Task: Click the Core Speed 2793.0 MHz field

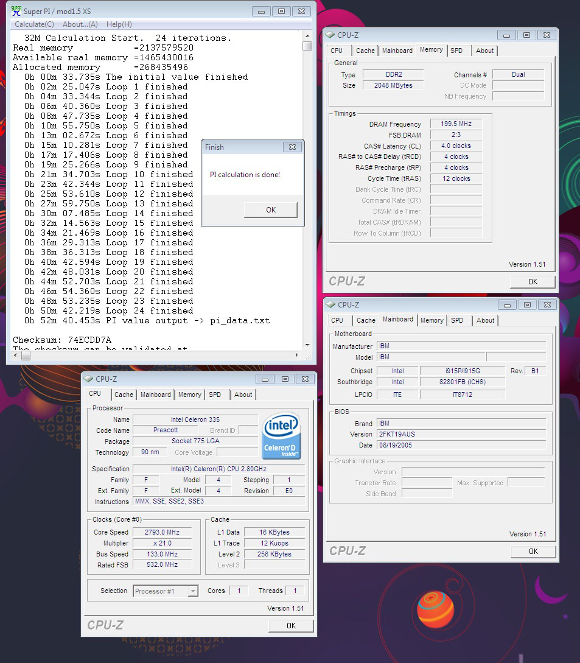Action: click(162, 532)
